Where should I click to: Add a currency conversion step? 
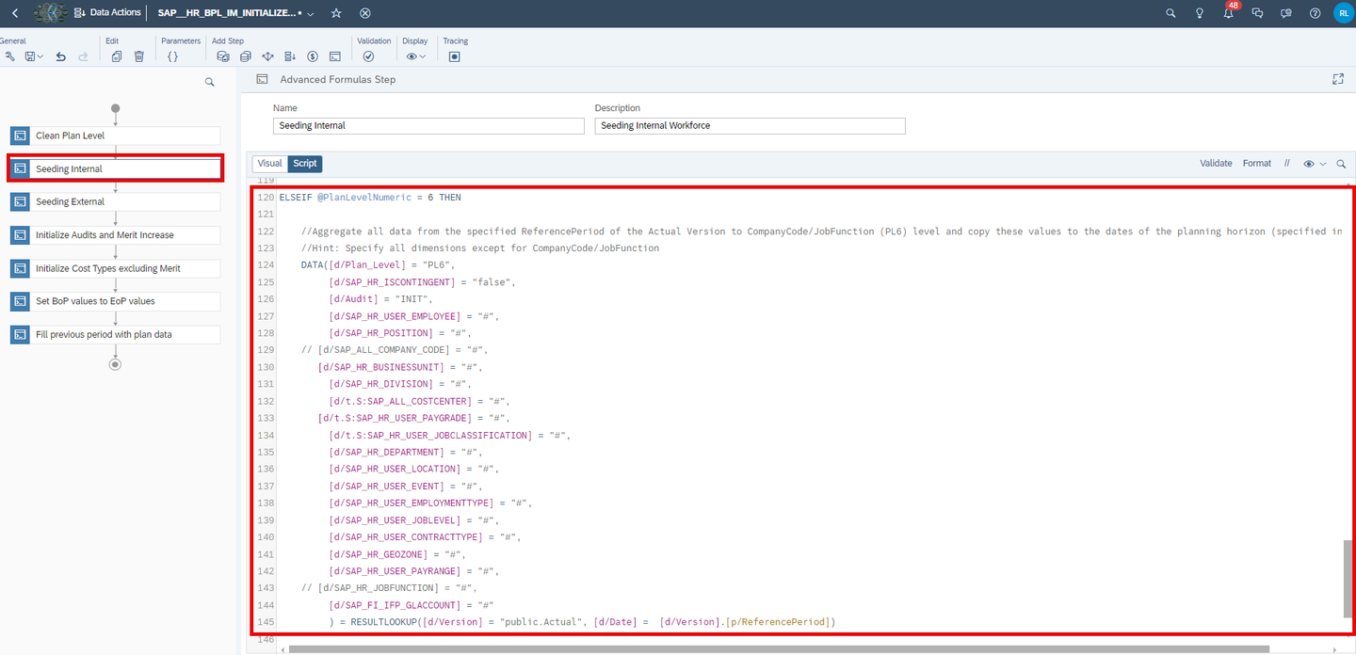point(313,56)
